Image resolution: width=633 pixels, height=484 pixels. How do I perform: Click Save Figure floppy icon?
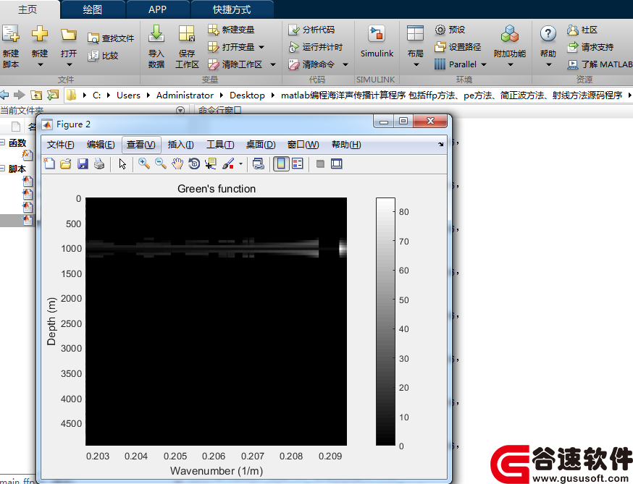tap(83, 164)
